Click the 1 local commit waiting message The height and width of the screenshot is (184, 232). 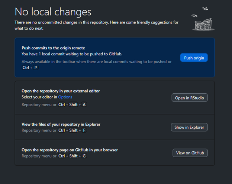[x=72, y=54]
